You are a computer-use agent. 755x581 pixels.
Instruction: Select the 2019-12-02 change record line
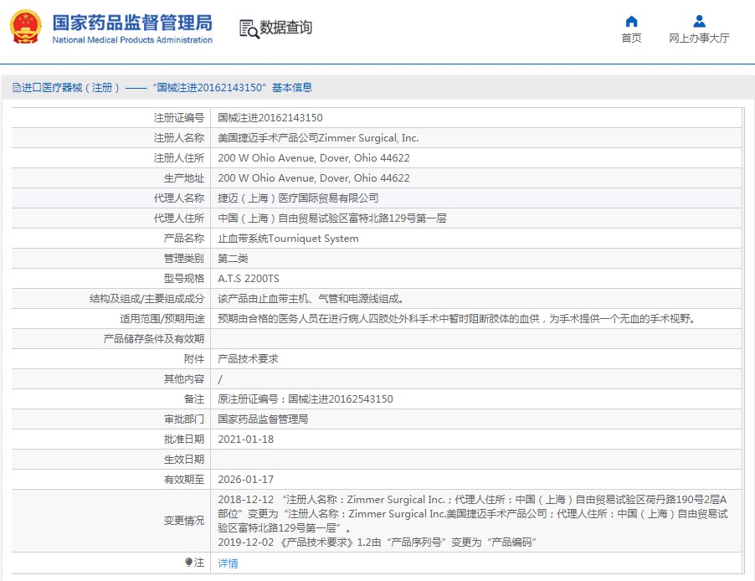click(x=377, y=542)
